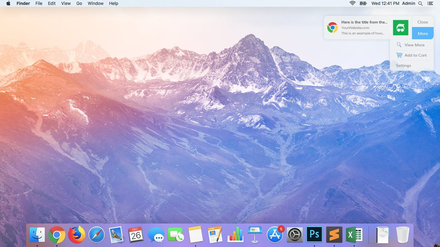This screenshot has height=247, width=440.
Task: Open the App Store dock icon
Action: tap(275, 235)
